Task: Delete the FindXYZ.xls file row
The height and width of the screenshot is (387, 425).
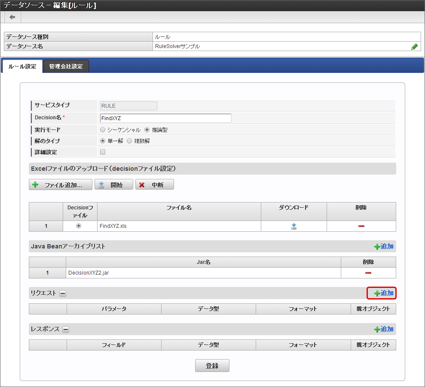Action: 361,226
